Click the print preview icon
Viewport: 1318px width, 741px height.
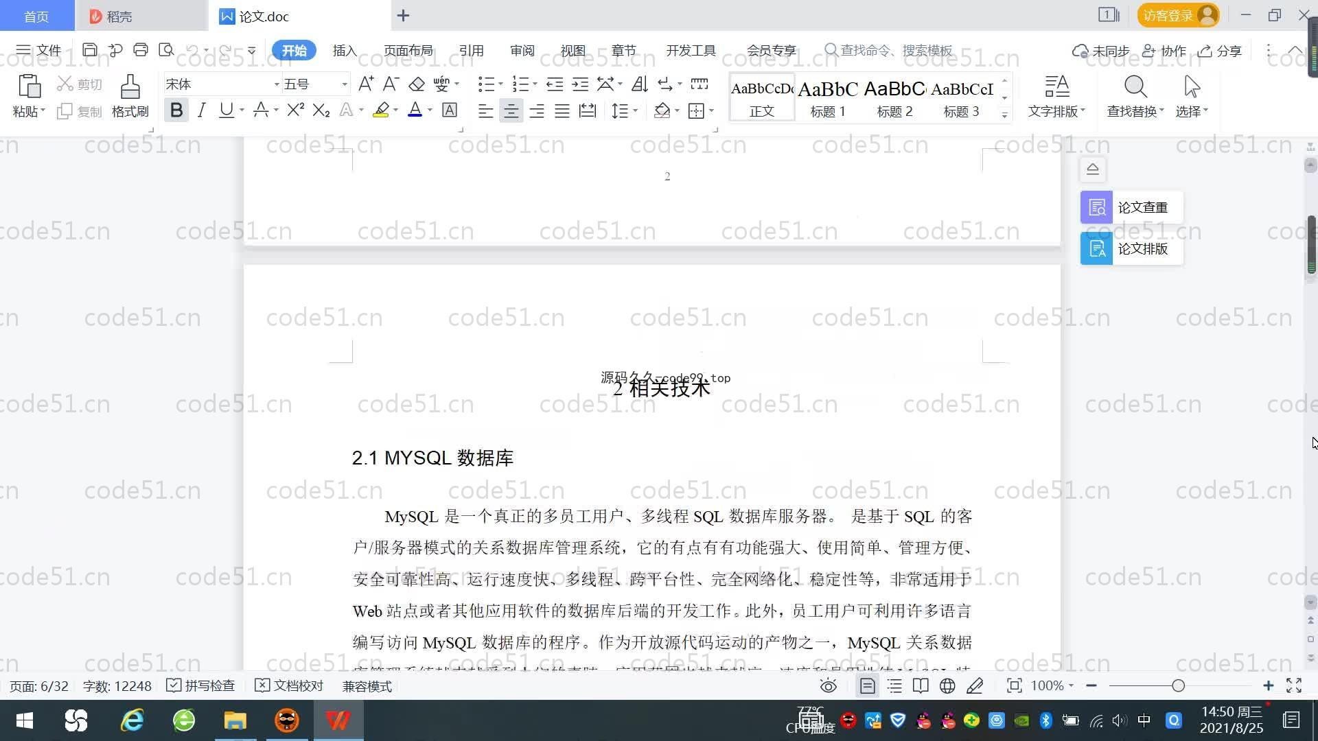click(x=166, y=50)
